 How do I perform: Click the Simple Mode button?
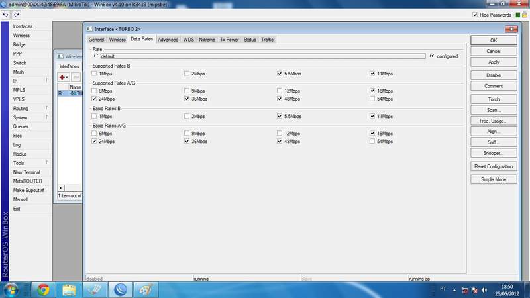[494, 179]
